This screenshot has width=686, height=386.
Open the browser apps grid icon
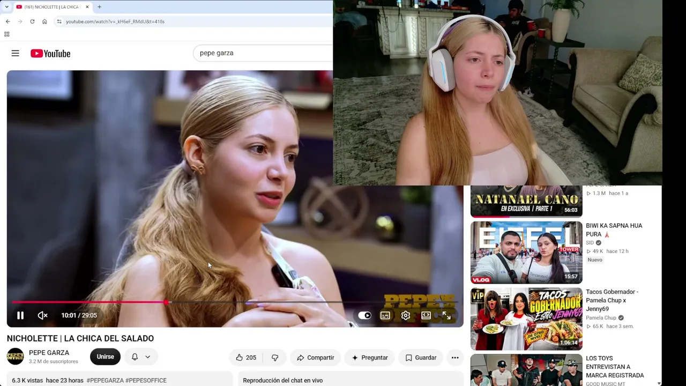coord(6,34)
